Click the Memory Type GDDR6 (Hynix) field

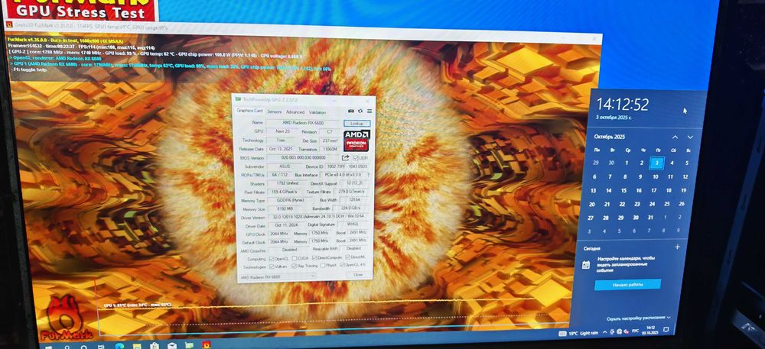(290, 200)
